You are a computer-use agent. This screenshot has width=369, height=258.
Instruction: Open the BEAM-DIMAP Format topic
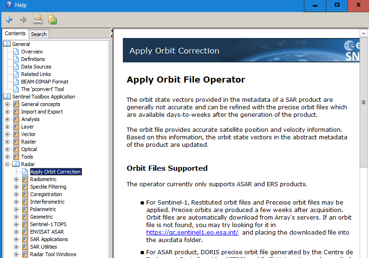coord(45,82)
